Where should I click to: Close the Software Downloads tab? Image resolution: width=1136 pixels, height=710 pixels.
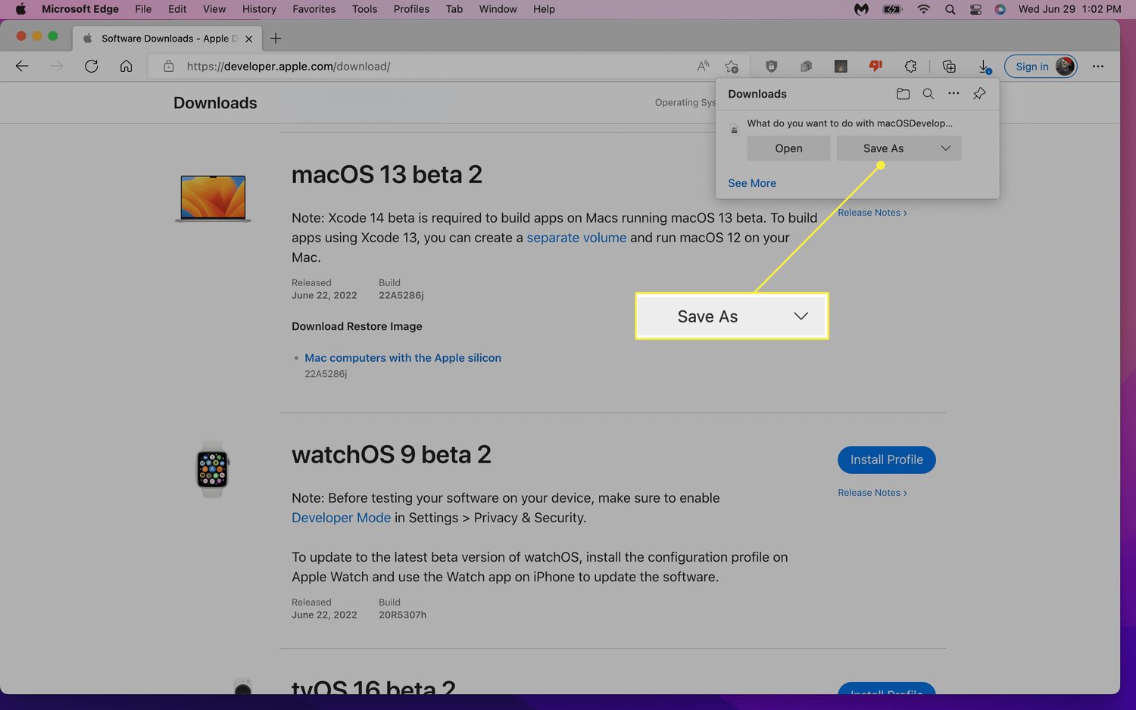point(248,39)
